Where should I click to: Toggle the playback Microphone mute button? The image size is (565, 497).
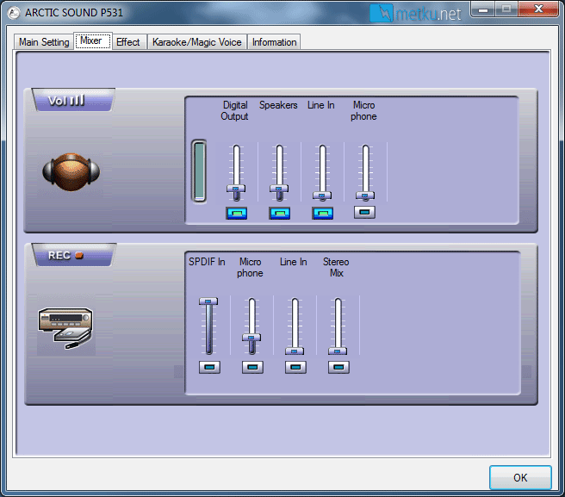coord(364,212)
